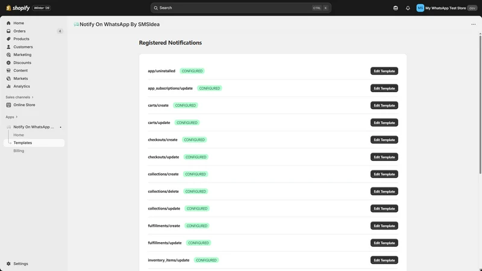The image size is (482, 271).
Task: Open the storefront sidekick icon in top bar
Action: pyautogui.click(x=396, y=8)
